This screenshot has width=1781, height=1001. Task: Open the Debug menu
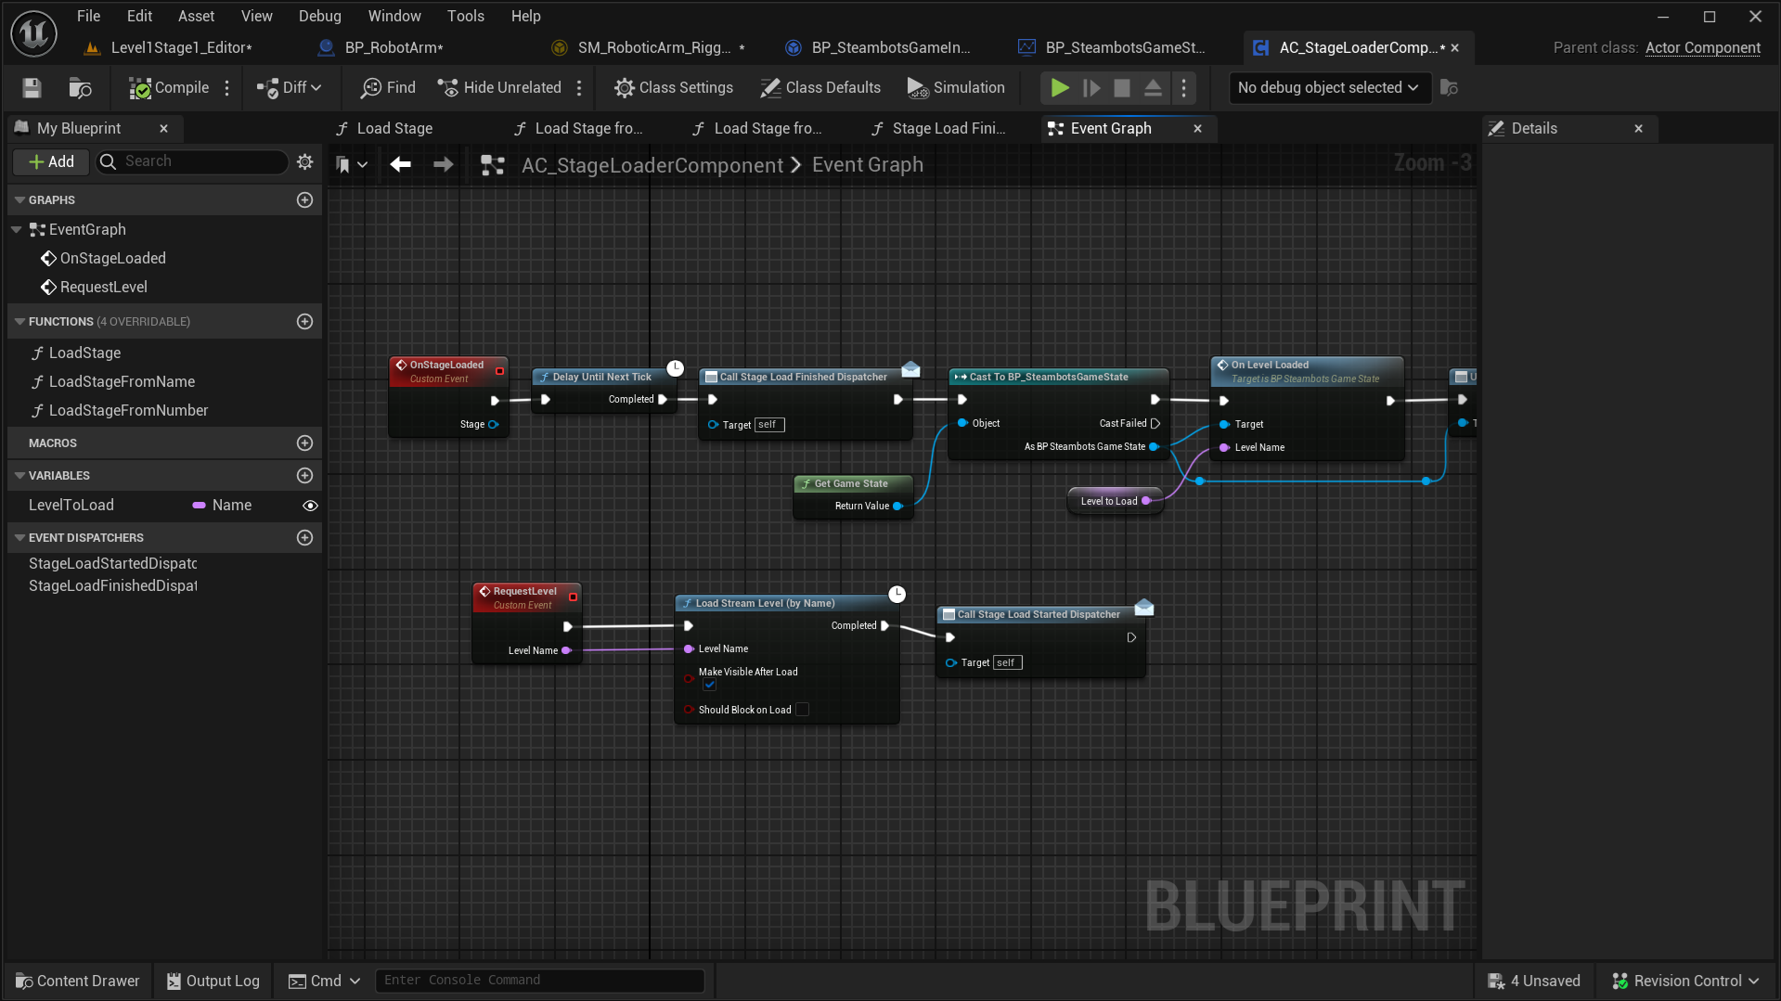319,16
